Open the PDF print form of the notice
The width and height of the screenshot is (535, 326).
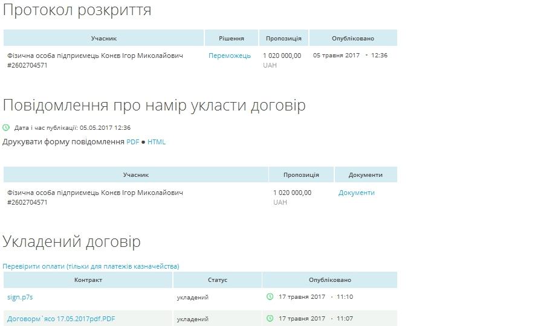tap(133, 142)
